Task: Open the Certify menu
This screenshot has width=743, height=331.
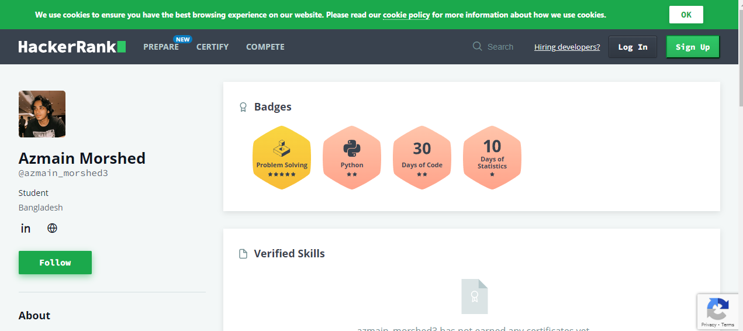Action: (212, 47)
